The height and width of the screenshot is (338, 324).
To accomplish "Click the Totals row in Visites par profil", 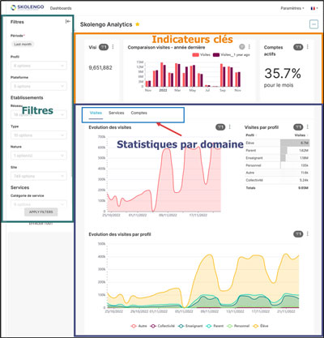I will [277, 188].
